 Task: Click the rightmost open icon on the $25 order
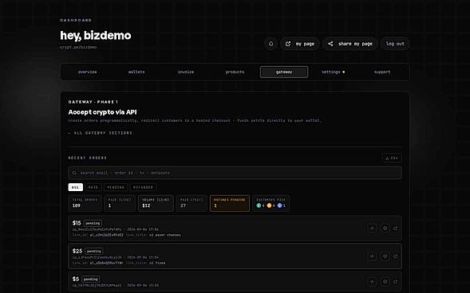tap(396, 256)
